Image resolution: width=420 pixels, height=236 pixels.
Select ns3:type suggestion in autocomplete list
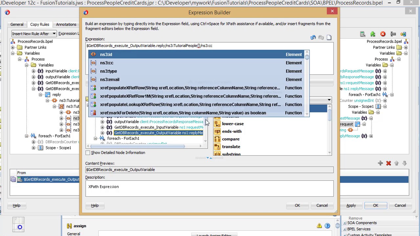(x=197, y=71)
